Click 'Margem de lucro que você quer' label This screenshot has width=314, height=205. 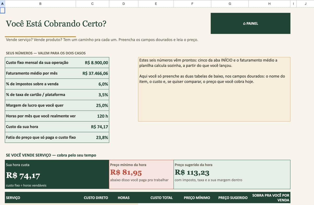[x=35, y=105]
